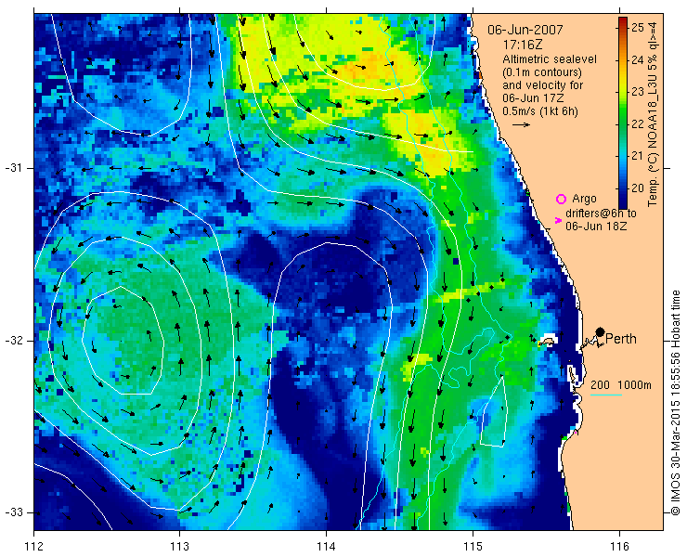Click the color bar value '21'
This screenshot has height=557, width=687.
[x=638, y=156]
